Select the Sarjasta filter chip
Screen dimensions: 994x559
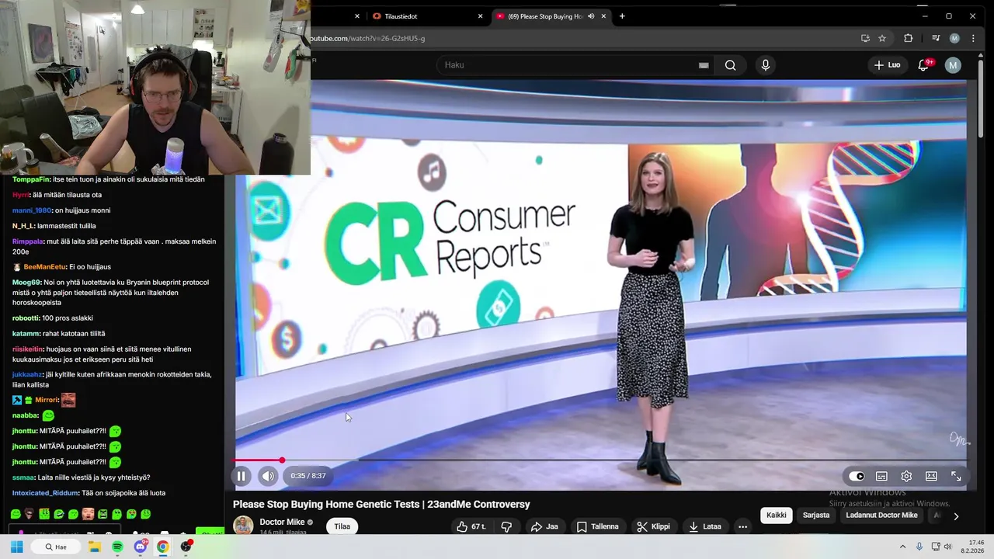click(816, 515)
